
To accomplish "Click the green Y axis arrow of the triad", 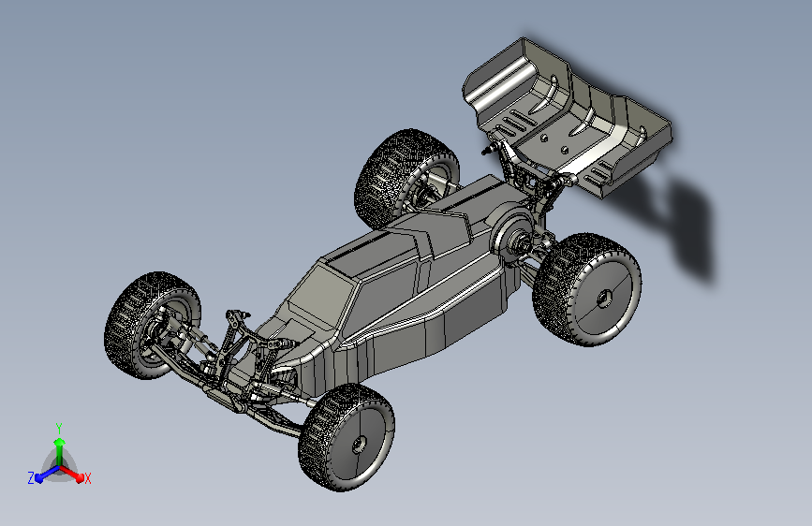I will (x=60, y=452).
